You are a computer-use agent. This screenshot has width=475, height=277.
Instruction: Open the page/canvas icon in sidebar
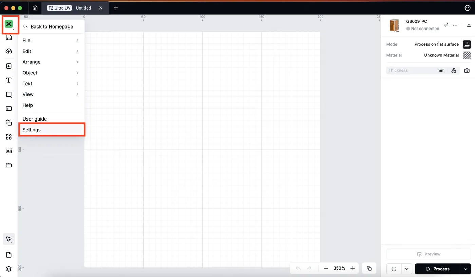click(x=9, y=255)
